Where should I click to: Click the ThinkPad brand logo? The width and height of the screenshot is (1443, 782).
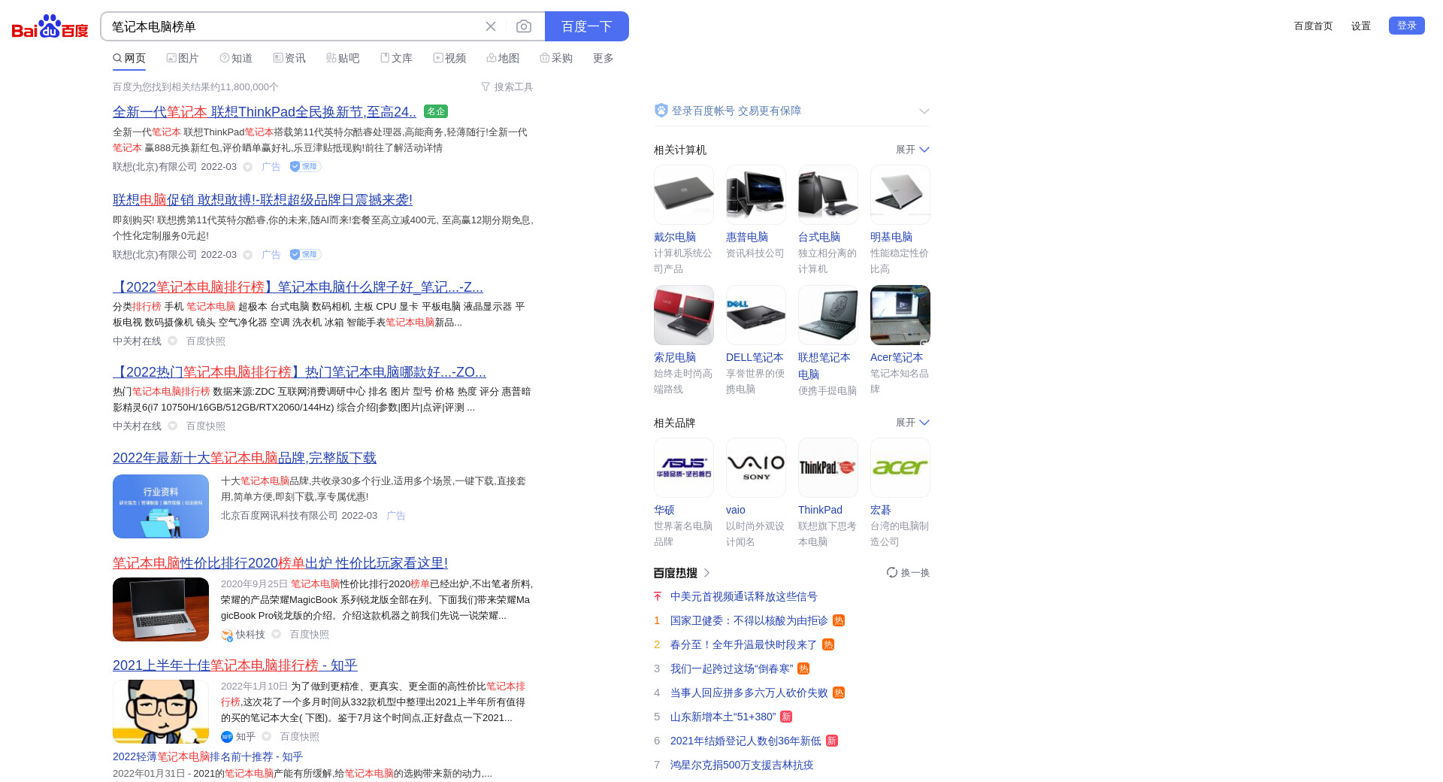pos(827,468)
